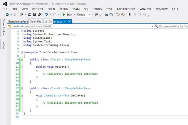The height and width of the screenshot is (125, 188).
Task: Close the active Classes.cs tab
Action: point(70,21)
